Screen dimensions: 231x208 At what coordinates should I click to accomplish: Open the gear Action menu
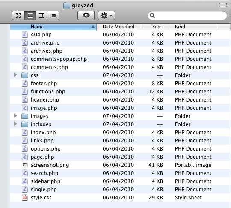tap(107, 15)
